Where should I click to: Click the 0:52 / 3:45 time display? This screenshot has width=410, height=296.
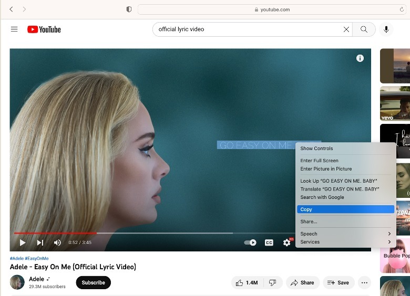tap(80, 243)
